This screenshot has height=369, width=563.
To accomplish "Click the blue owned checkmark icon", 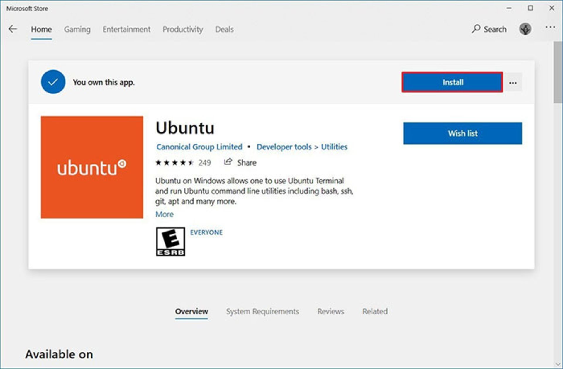I will click(x=53, y=82).
